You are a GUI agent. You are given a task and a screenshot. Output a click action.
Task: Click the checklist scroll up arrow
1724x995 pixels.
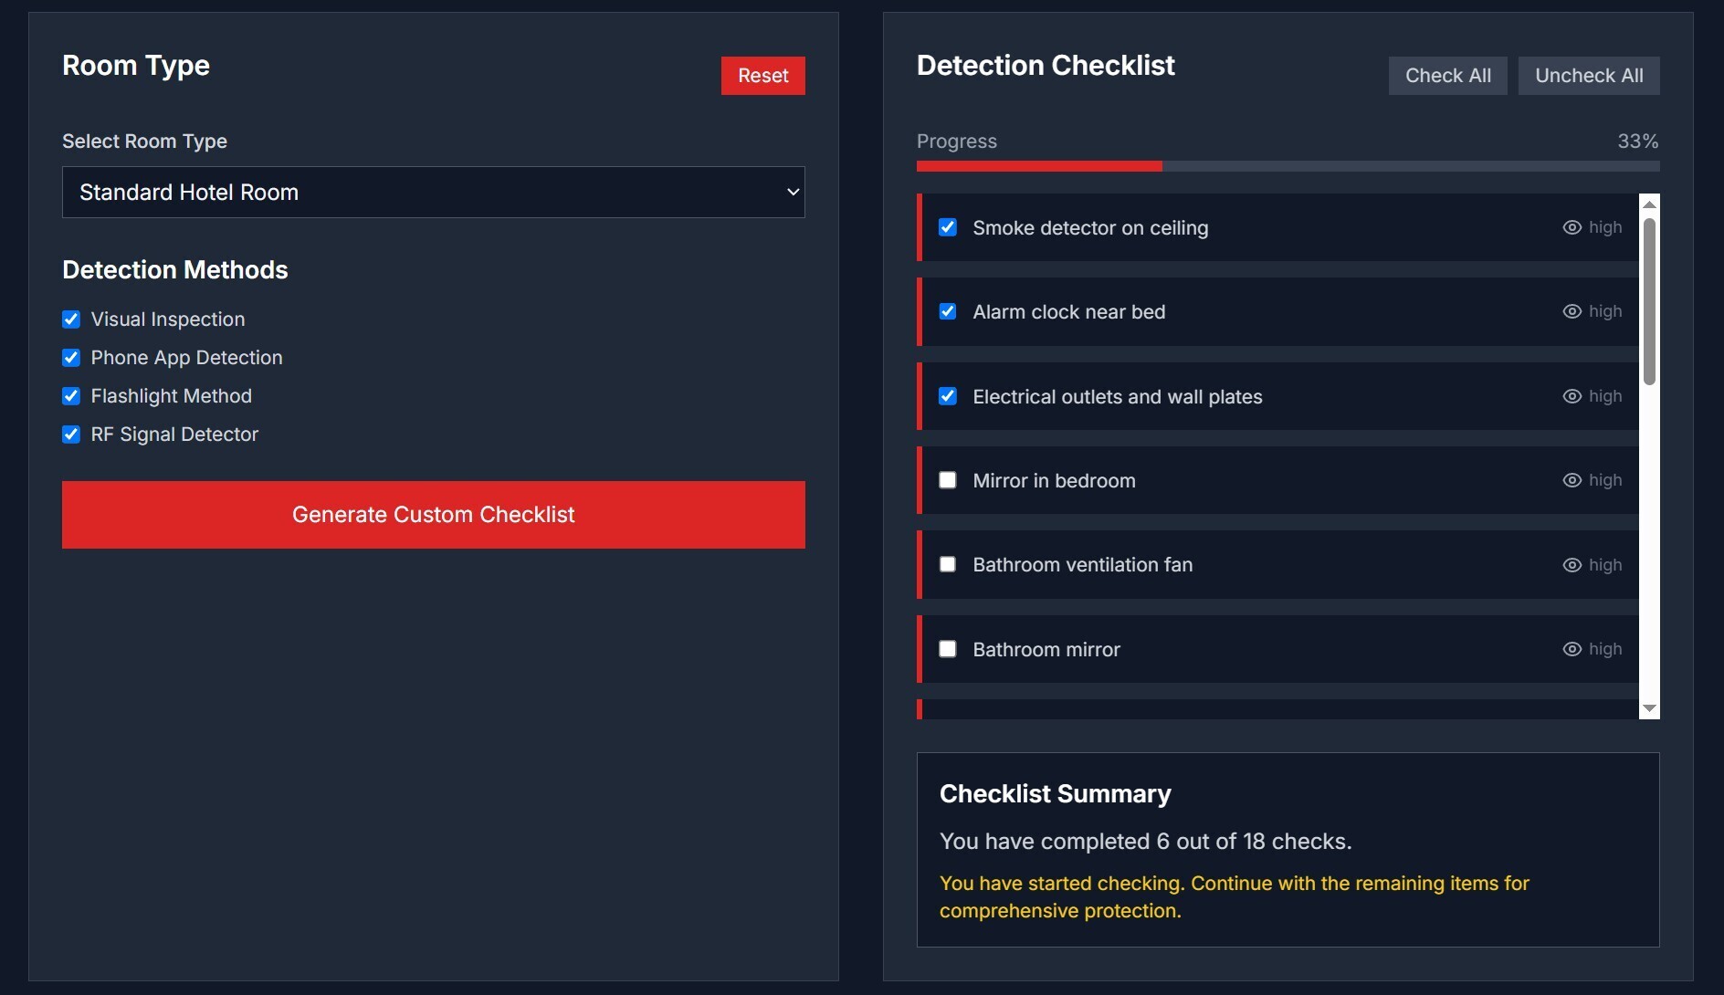coord(1649,204)
